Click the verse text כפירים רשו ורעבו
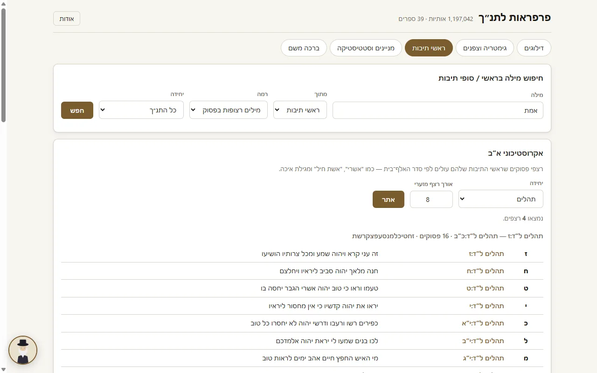 [314, 323]
